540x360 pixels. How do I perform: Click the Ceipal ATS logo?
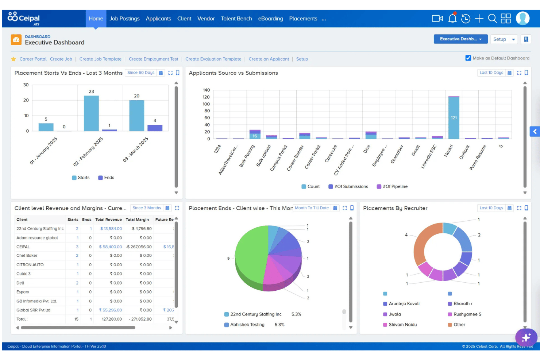24,18
